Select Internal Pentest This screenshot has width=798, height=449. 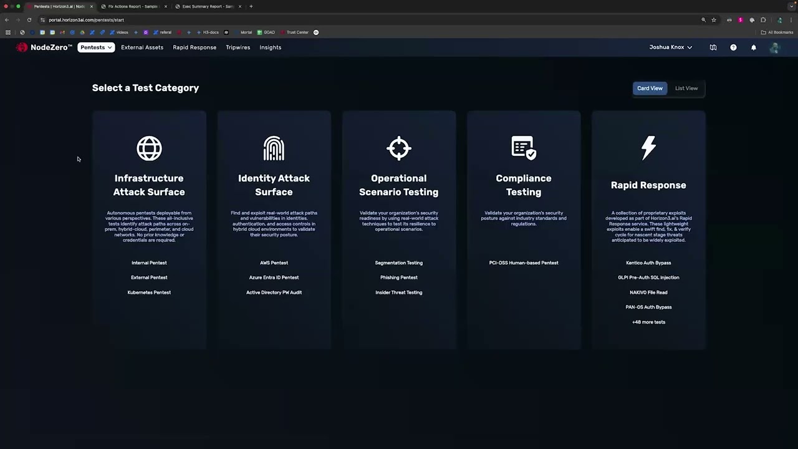pyautogui.click(x=149, y=263)
